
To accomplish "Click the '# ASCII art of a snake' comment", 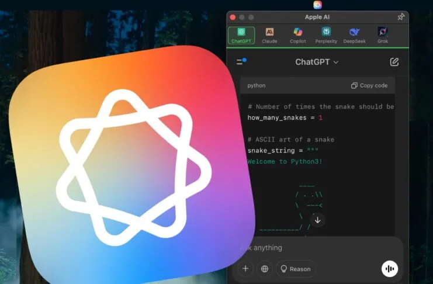I will pyautogui.click(x=291, y=140).
